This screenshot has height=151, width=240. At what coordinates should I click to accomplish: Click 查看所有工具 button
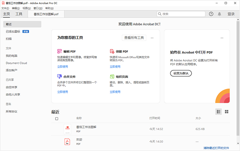point(134,38)
